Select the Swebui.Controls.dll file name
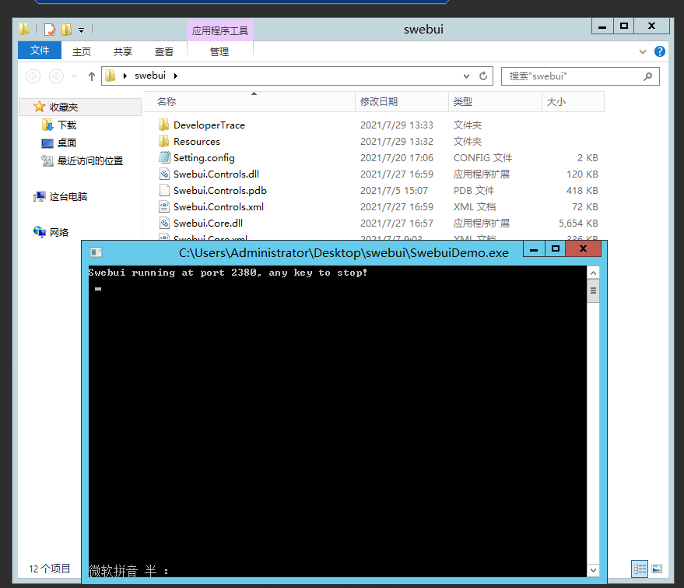 point(216,174)
